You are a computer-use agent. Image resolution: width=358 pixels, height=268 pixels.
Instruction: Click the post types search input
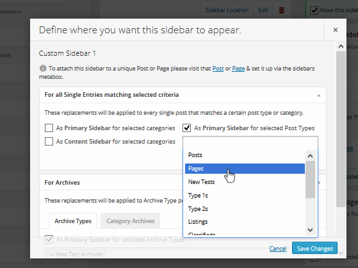250,142
